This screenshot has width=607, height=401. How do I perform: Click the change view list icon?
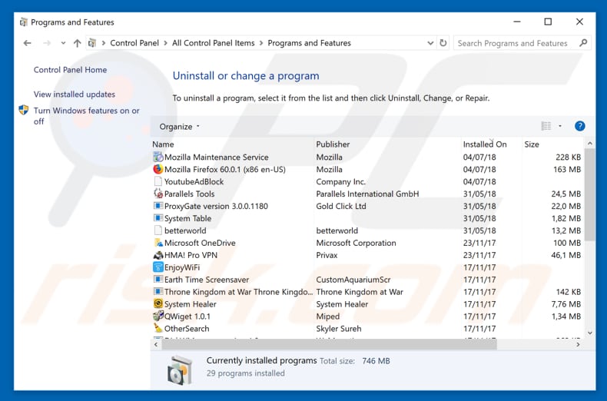click(546, 126)
